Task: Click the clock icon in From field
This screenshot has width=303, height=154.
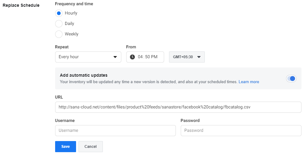Action: point(132,57)
